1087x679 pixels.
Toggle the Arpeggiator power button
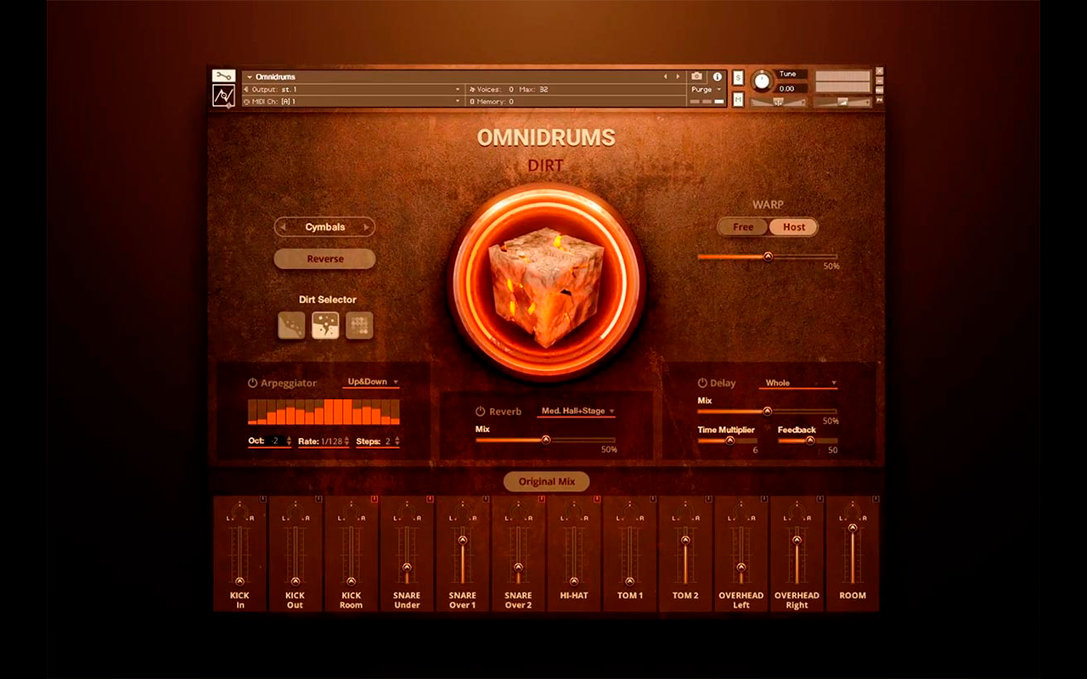point(252,383)
